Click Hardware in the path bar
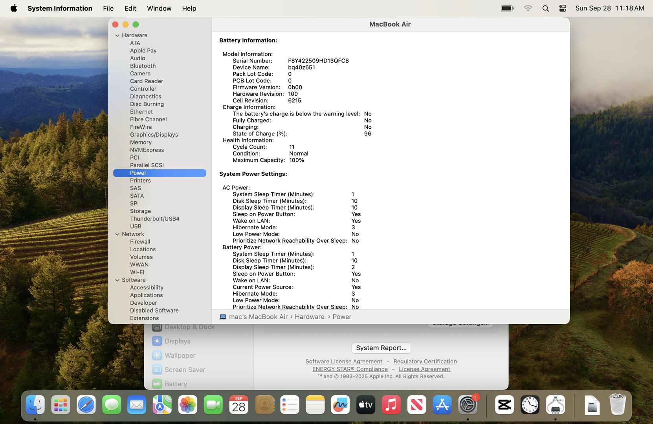 [310, 317]
